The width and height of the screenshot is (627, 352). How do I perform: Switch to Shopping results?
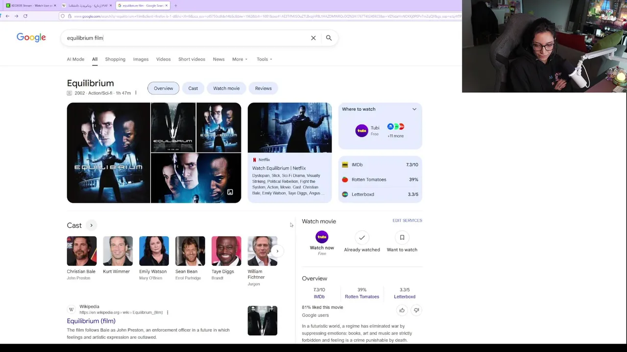click(115, 59)
